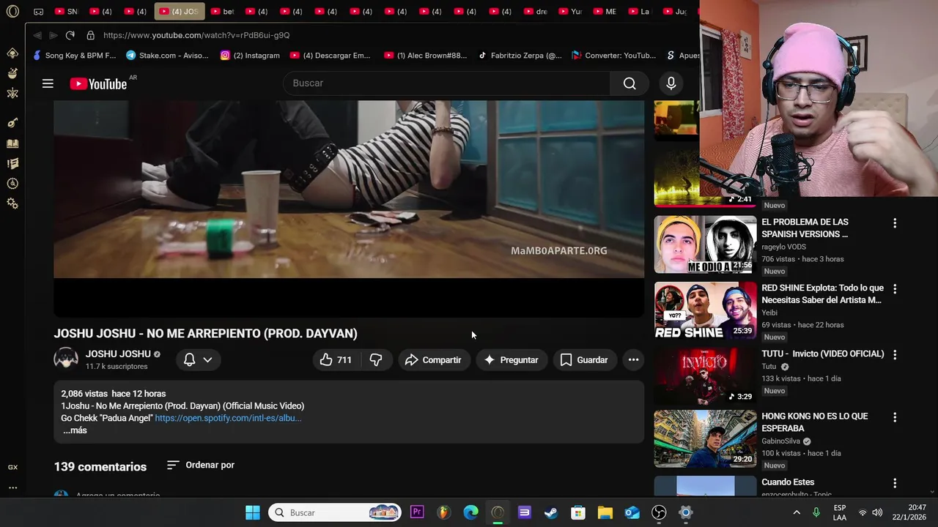
Task: Open EL PROBLEMA DE LAS SPANISH VERSIONS thumbnail
Action: pyautogui.click(x=705, y=244)
